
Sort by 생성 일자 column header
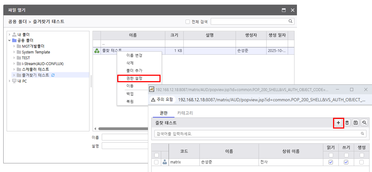tap(277, 35)
